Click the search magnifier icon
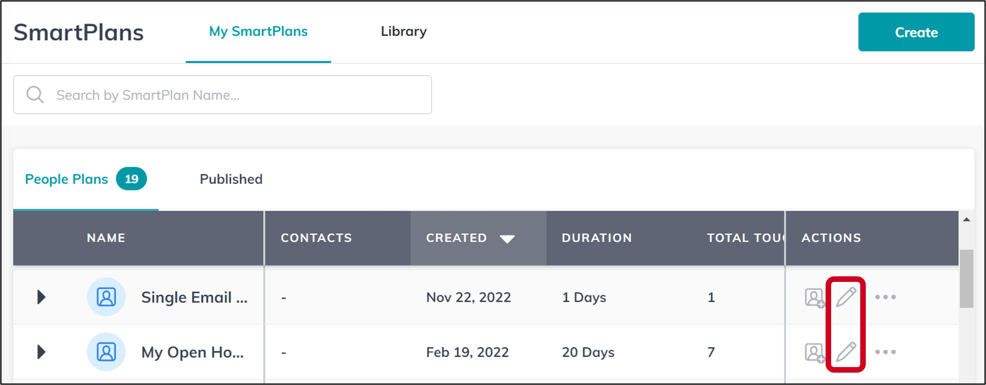This screenshot has width=986, height=385. (35, 94)
